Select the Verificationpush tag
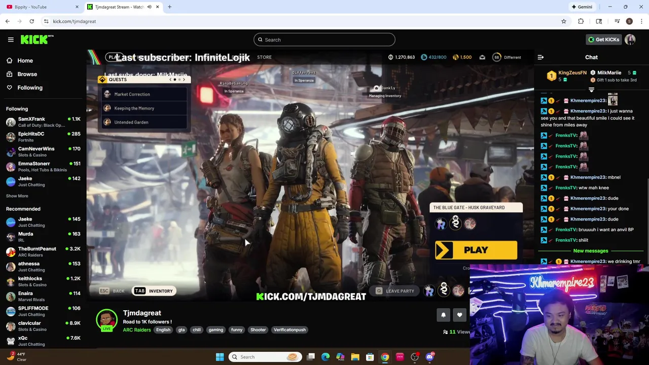Viewport: 649px width, 365px height. (290, 330)
